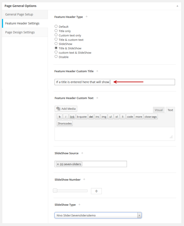The image size is (184, 226).
Task: Remove the seven-sliders tag via its x icon
Action: coord(58,164)
